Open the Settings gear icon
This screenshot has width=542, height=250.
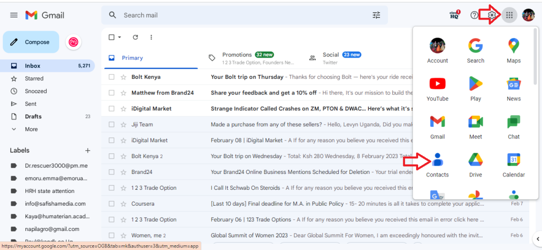[x=492, y=15]
